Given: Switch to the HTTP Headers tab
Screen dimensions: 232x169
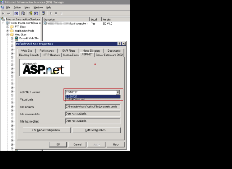Looking at the screenshot, I should pyautogui.click(x=51, y=55).
